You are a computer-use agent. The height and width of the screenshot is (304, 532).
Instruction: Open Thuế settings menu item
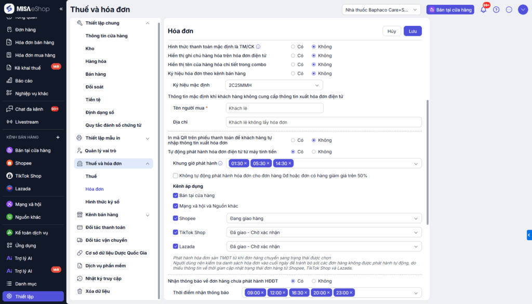point(91,176)
